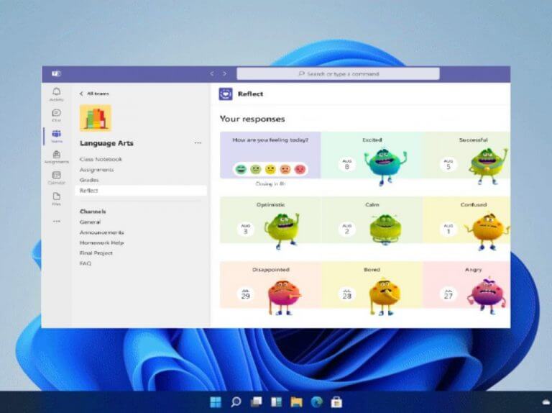Click 'How are you feeling today?' text

click(270, 140)
